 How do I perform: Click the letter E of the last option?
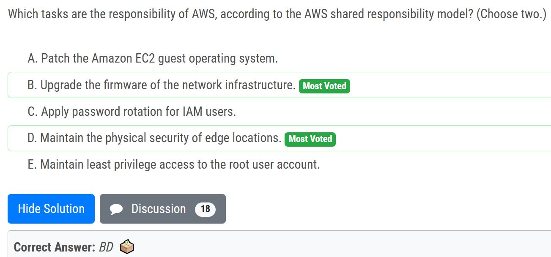coord(32,164)
